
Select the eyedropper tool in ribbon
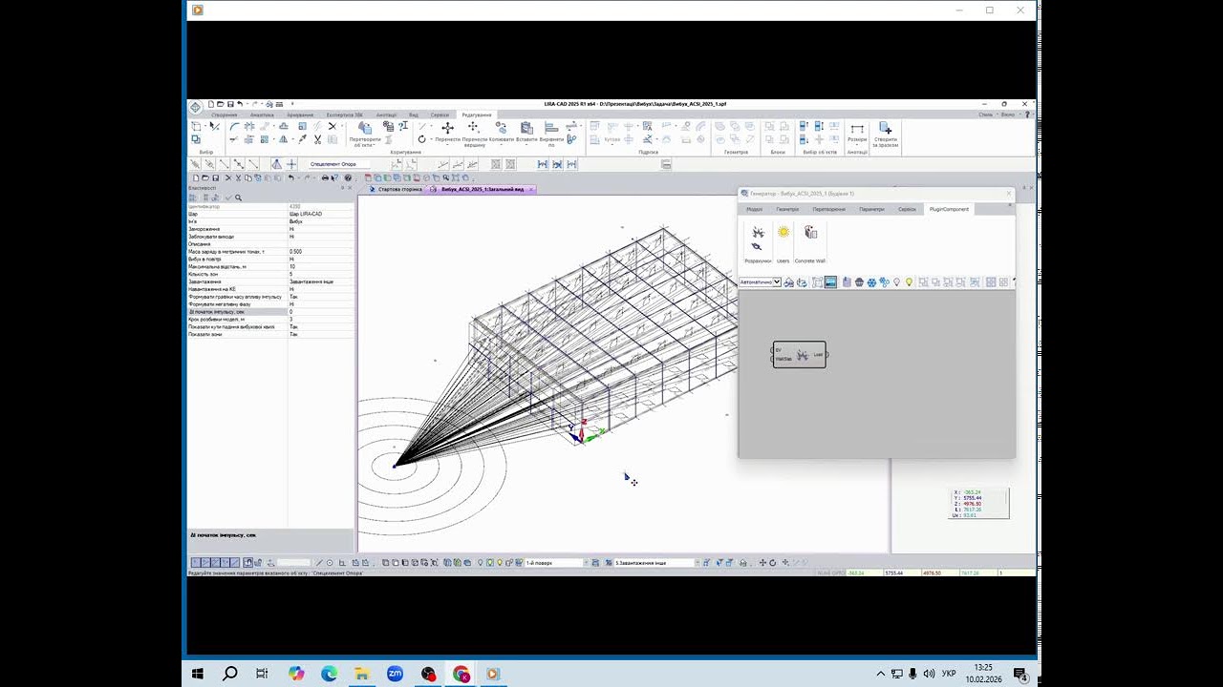click(x=302, y=139)
